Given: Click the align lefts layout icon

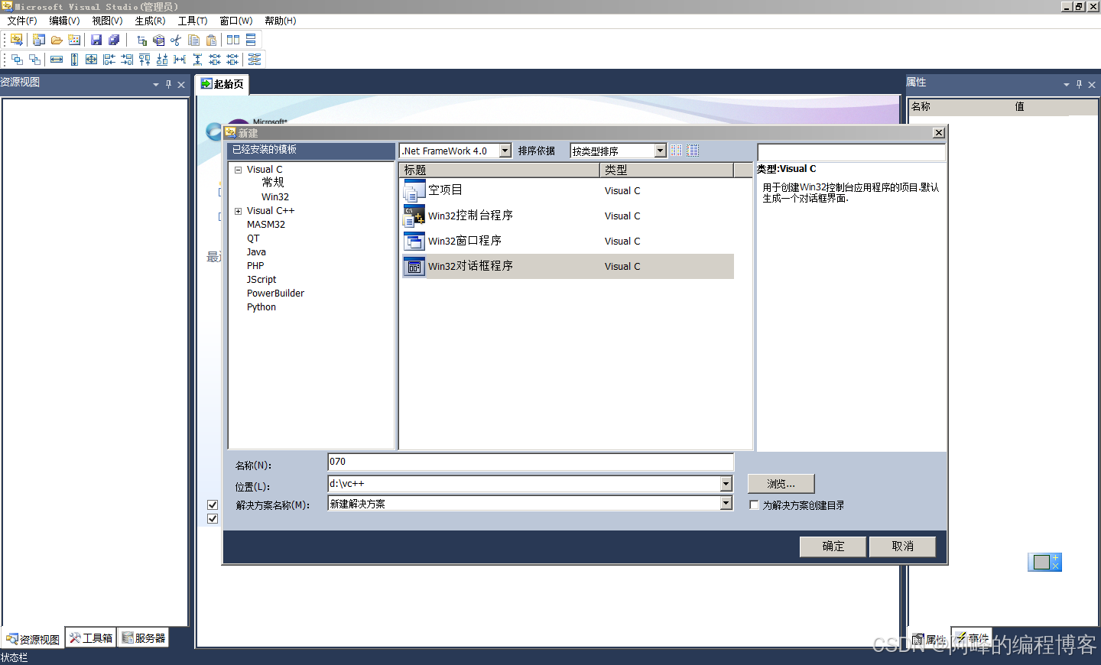Looking at the screenshot, I should pos(109,59).
